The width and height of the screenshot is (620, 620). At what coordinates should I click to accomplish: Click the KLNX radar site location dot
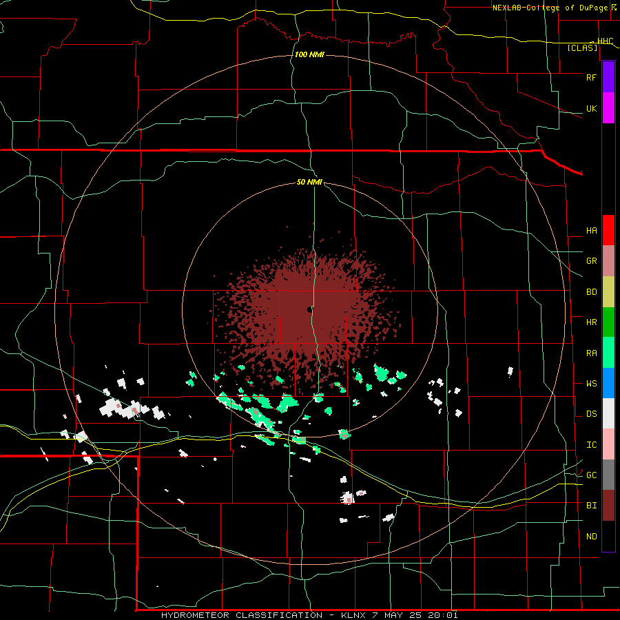point(309,310)
